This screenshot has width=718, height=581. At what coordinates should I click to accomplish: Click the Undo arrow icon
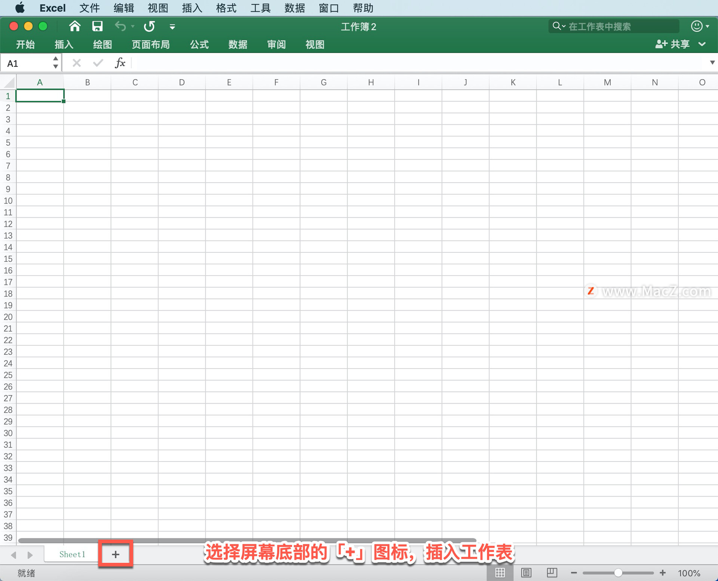pyautogui.click(x=120, y=26)
